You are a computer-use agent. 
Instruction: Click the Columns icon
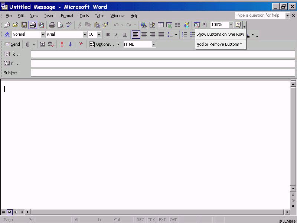[x=178, y=25]
